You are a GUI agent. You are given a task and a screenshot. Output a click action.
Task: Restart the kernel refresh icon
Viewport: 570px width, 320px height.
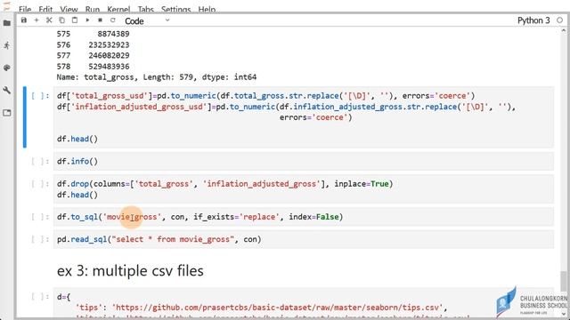click(113, 20)
